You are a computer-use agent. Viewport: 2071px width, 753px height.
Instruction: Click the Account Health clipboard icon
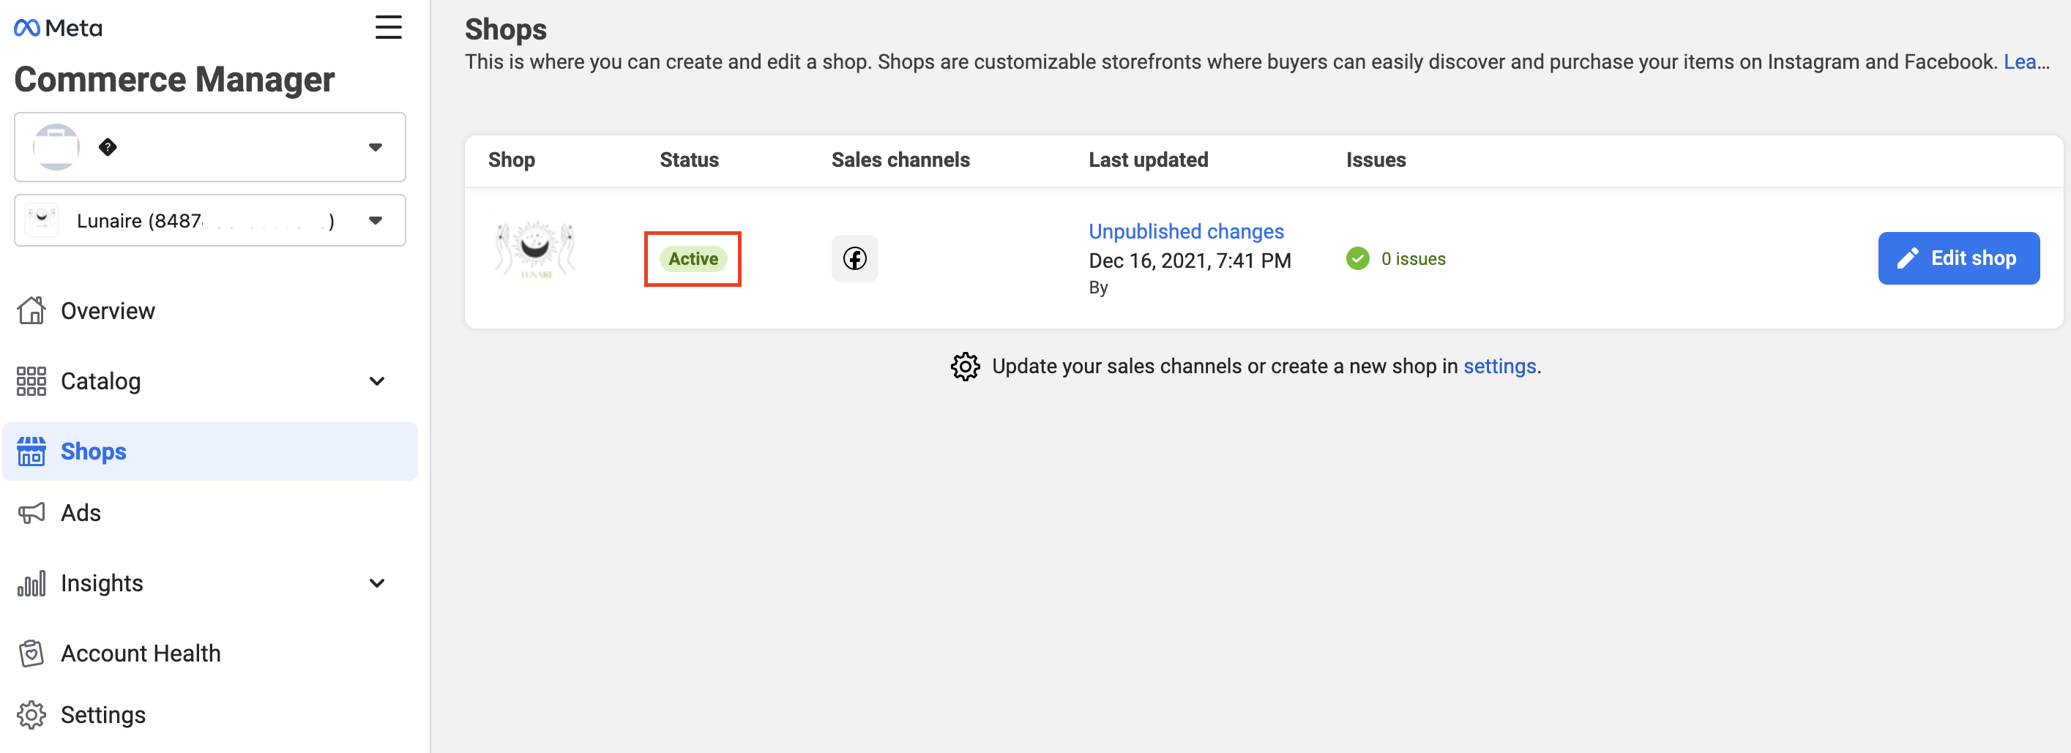tap(31, 653)
